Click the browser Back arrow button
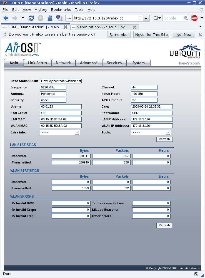205x278 pixels. 6,18
